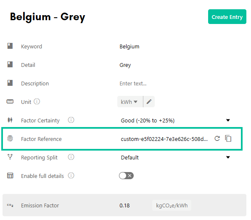Toggle the Enable full details switch
The image size is (251, 220).
click(x=126, y=176)
